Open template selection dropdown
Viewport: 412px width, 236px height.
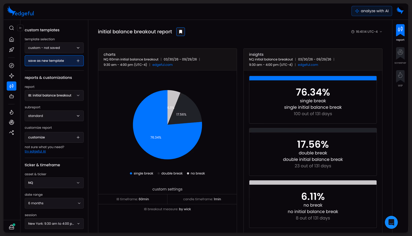(54, 48)
